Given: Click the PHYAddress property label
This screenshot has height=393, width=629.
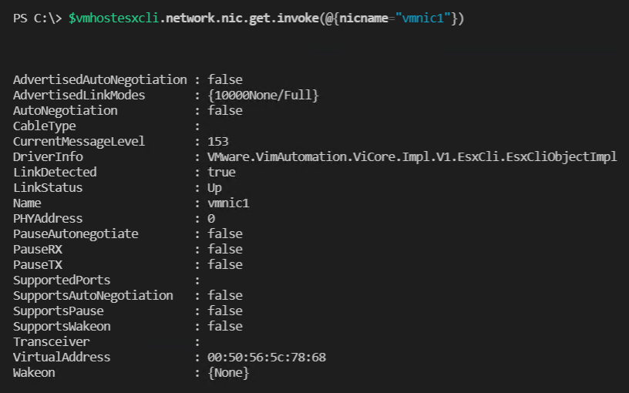Looking at the screenshot, I should coord(48,218).
